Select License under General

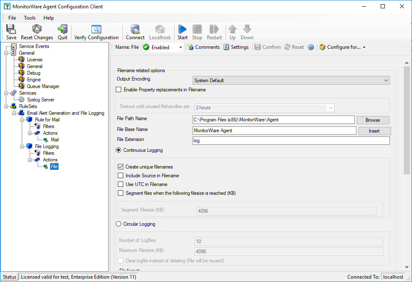pos(35,60)
